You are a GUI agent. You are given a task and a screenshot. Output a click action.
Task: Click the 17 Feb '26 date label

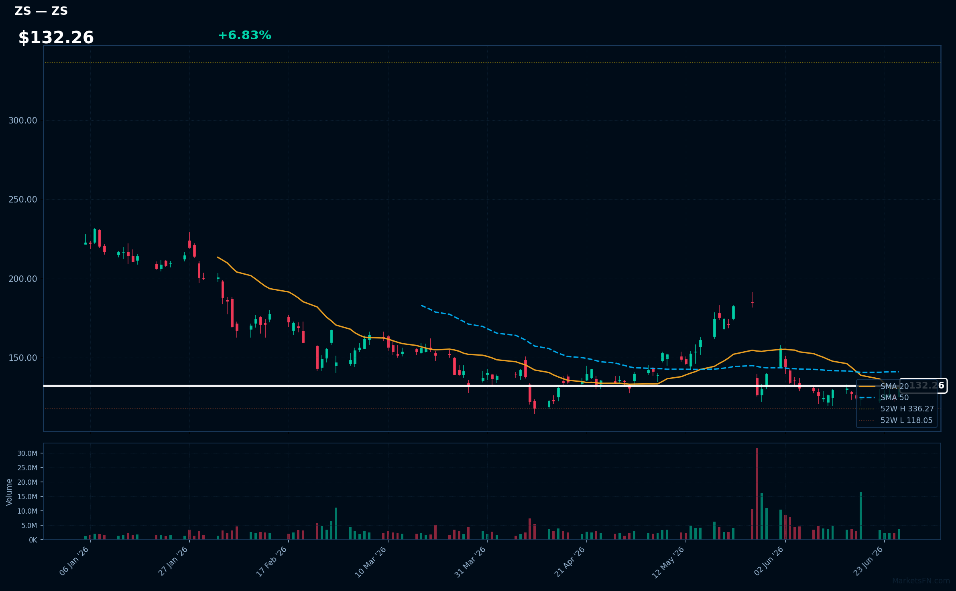pyautogui.click(x=272, y=561)
